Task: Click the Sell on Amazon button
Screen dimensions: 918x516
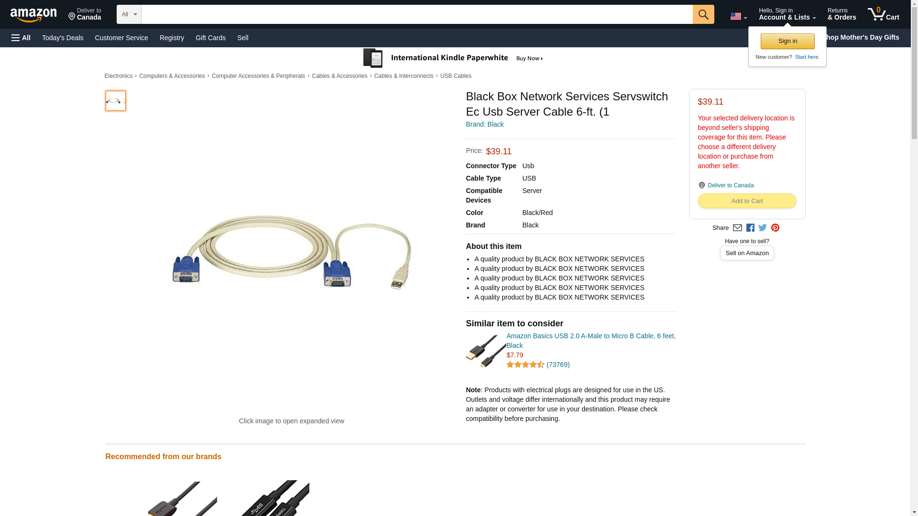Action: (x=747, y=253)
